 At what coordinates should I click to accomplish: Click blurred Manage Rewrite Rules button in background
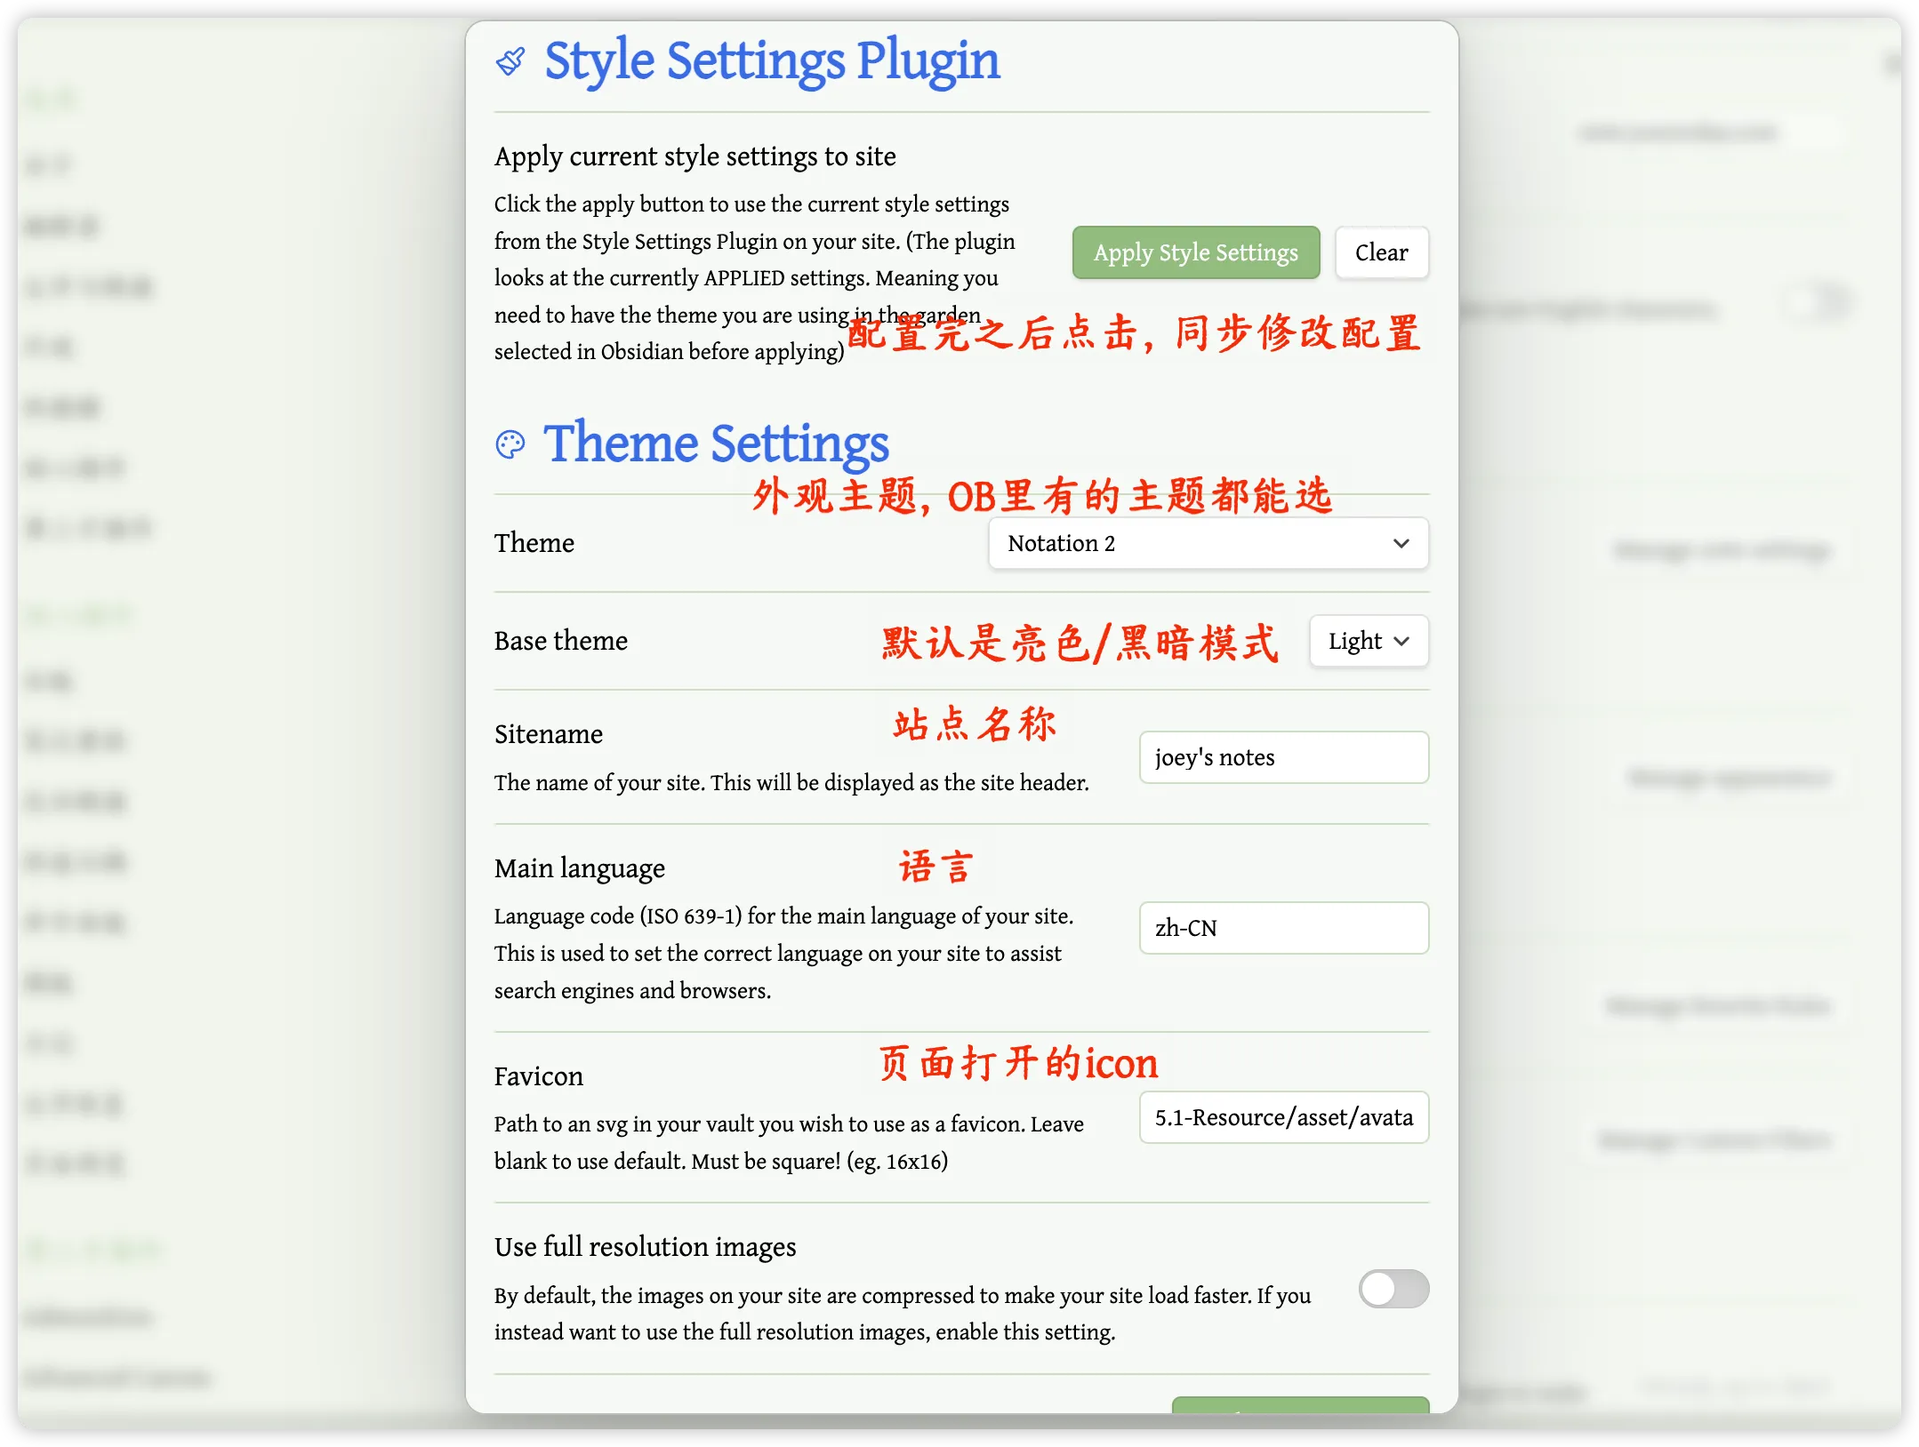click(x=1718, y=1006)
